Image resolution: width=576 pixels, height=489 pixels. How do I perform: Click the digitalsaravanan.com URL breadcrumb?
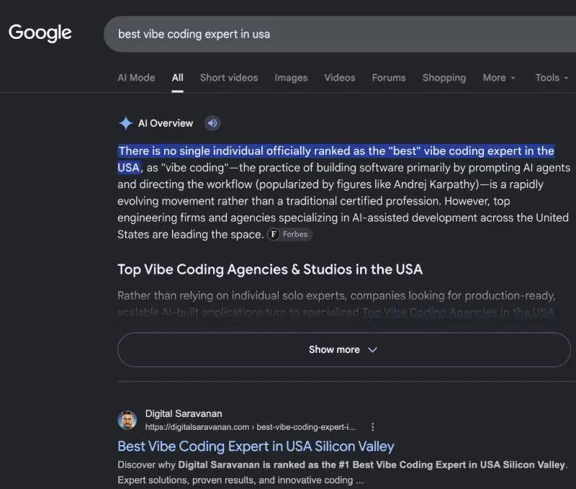[250, 427]
